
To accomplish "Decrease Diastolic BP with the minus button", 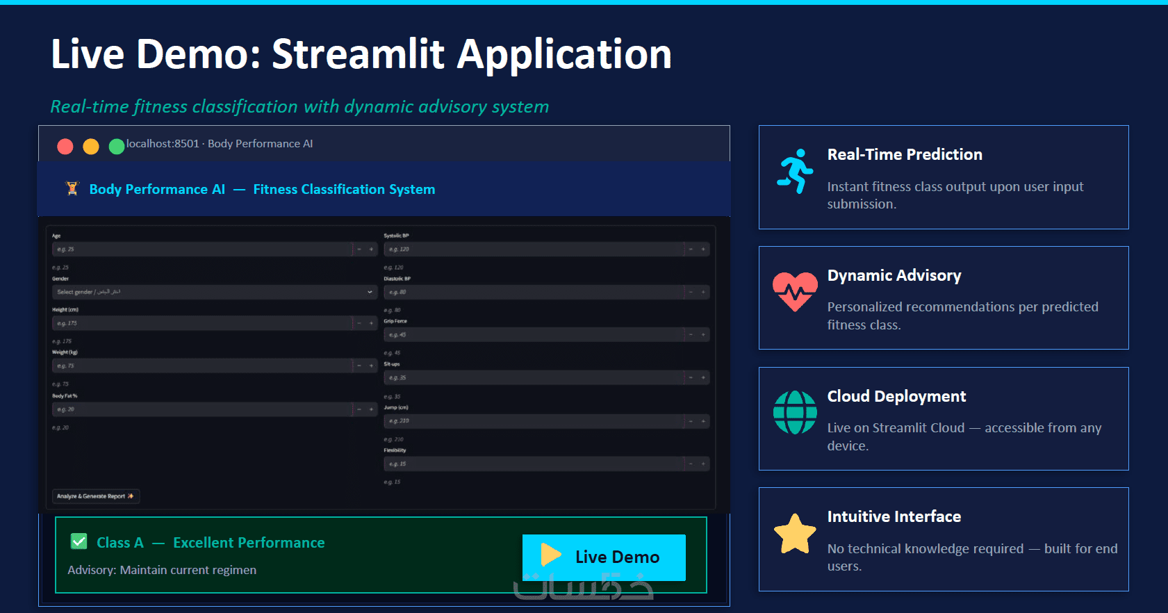I will click(x=691, y=292).
